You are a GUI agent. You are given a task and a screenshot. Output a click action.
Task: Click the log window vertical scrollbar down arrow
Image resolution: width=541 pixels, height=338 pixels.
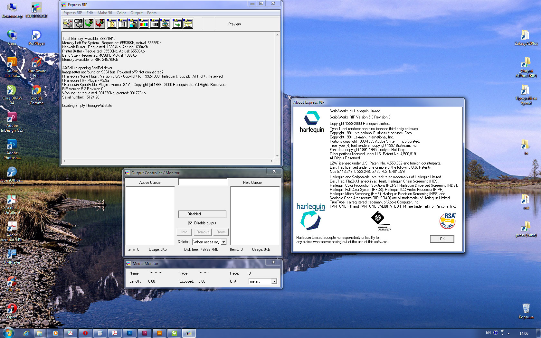(x=277, y=156)
